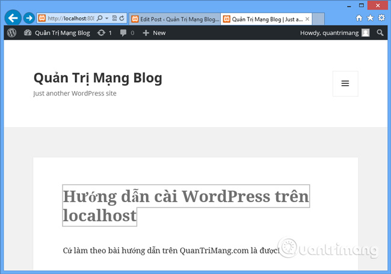The image size is (391, 274).
Task: Open the updates icon showing 1
Action: coord(104,33)
